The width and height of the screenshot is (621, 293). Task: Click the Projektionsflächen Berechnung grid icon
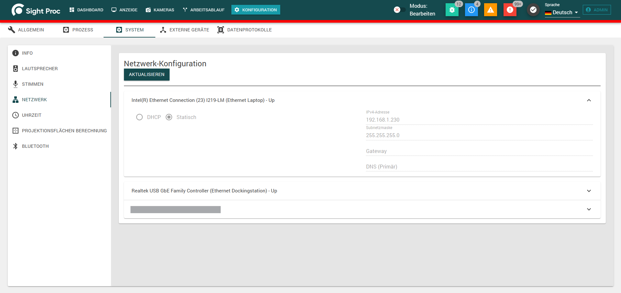(16, 131)
